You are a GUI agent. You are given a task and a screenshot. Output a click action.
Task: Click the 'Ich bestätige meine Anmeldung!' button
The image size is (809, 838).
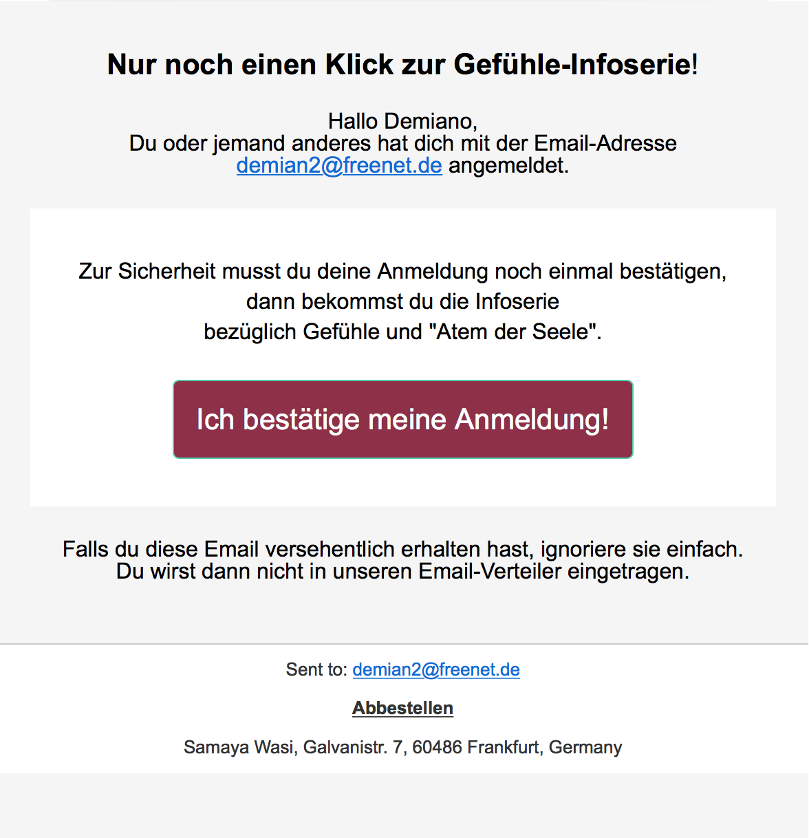coord(403,419)
